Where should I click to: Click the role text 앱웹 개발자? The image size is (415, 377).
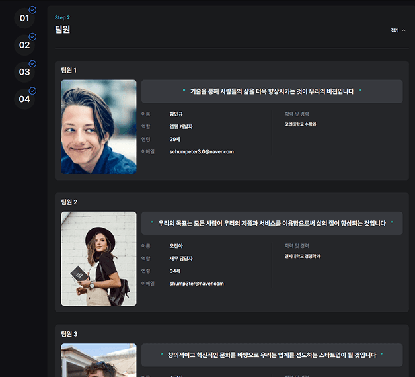click(181, 126)
